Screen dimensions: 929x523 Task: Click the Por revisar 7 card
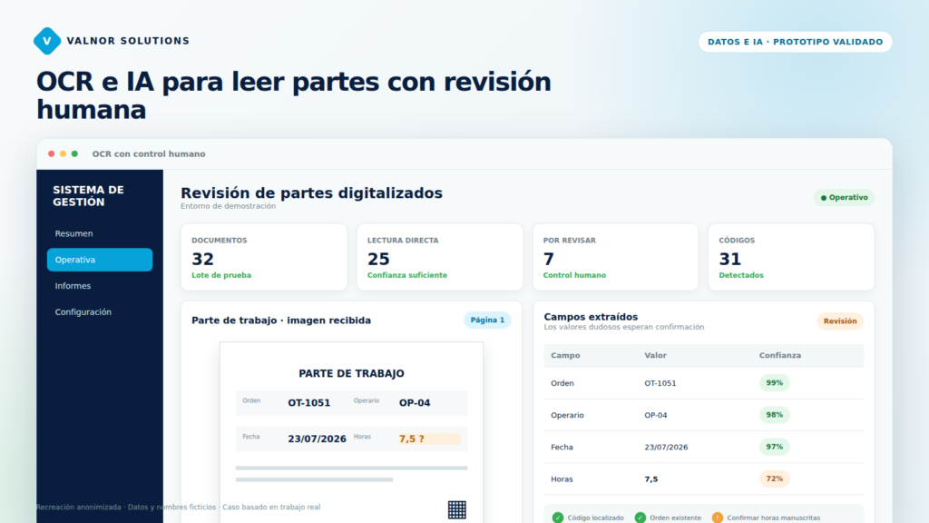pyautogui.click(x=616, y=257)
